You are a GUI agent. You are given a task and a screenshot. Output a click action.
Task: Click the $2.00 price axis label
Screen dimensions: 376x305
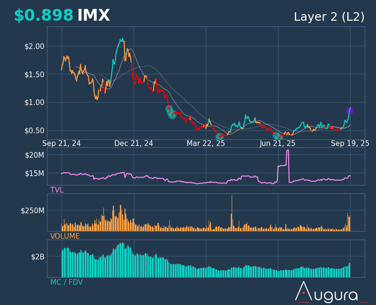pyautogui.click(x=34, y=46)
